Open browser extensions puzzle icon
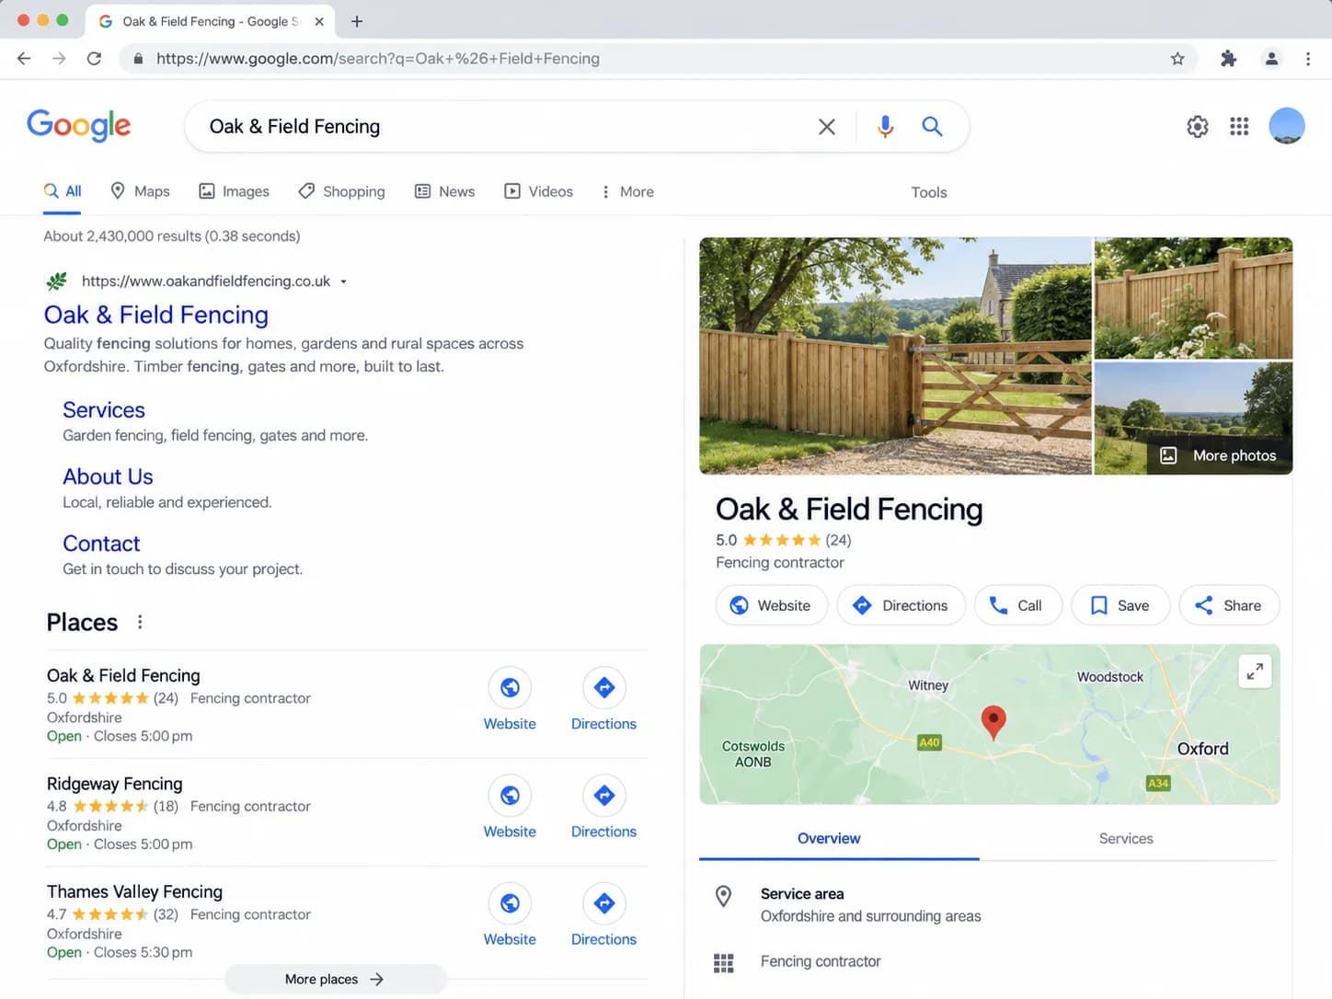The height and width of the screenshot is (999, 1332). click(x=1228, y=59)
